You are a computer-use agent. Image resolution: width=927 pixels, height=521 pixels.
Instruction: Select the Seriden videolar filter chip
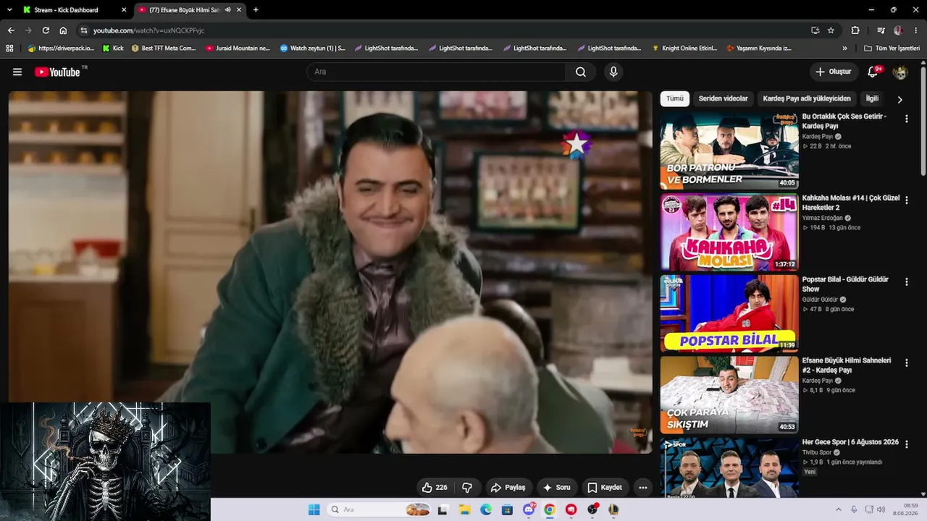[x=723, y=98]
